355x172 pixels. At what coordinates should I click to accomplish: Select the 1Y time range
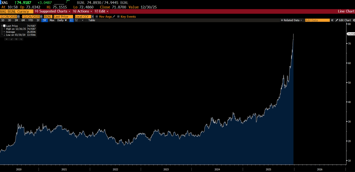coord(38,20)
